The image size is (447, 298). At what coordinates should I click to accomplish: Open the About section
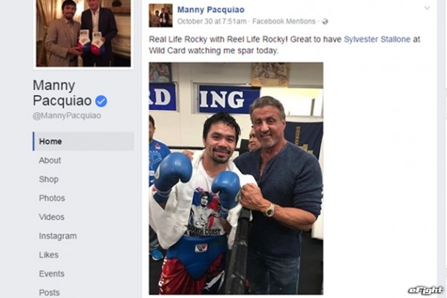pos(50,161)
